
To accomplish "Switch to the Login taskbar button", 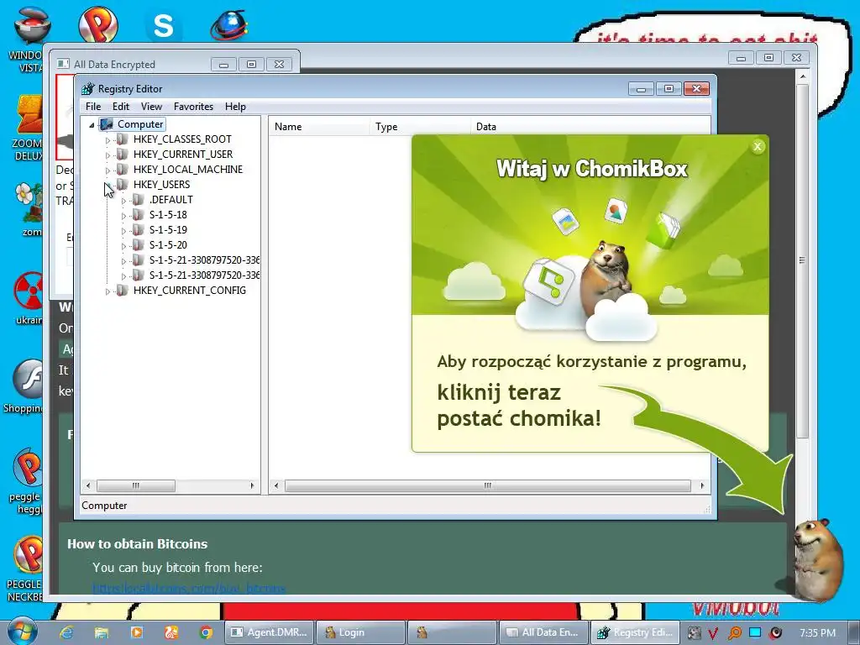I will [x=361, y=632].
